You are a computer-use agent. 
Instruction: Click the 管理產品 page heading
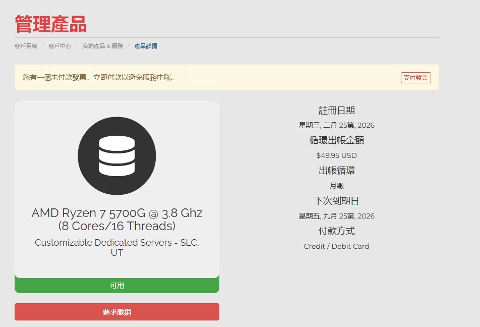tap(51, 24)
